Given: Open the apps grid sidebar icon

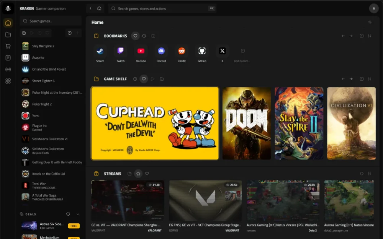Looking at the screenshot, I should [x=8, y=81].
